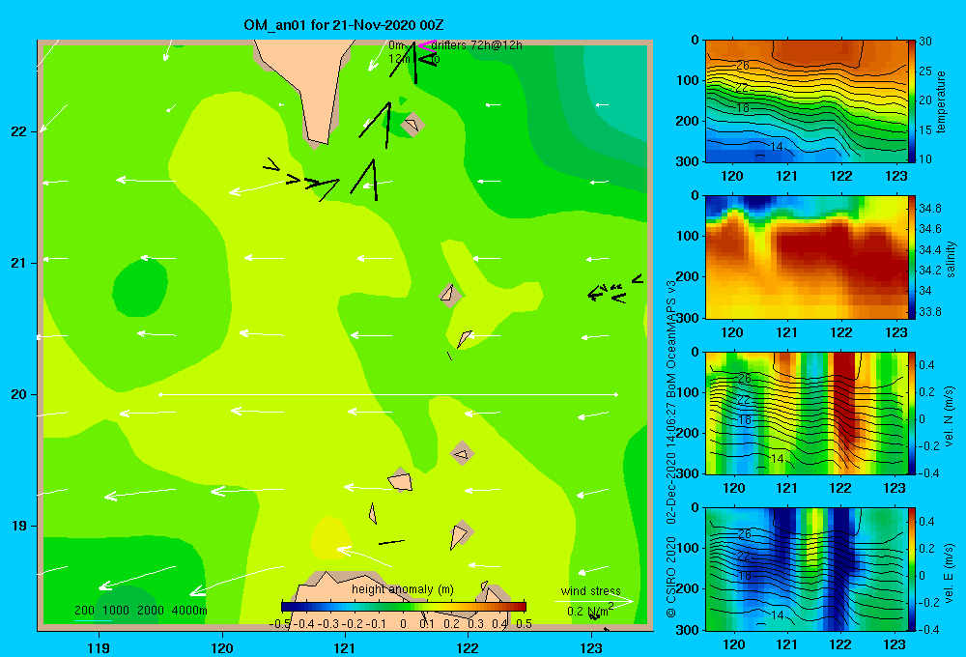This screenshot has width=966, height=657.
Task: Click the '4000m' depth contour label
Action: pos(189,611)
